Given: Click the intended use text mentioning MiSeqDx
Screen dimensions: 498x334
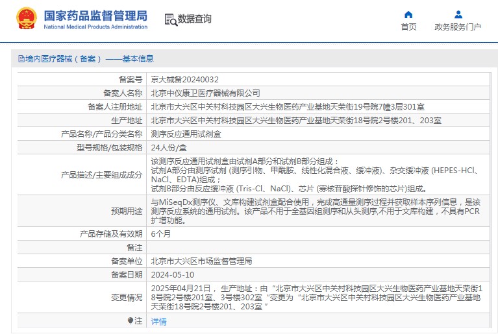Looking at the screenshot, I should click(316, 211).
